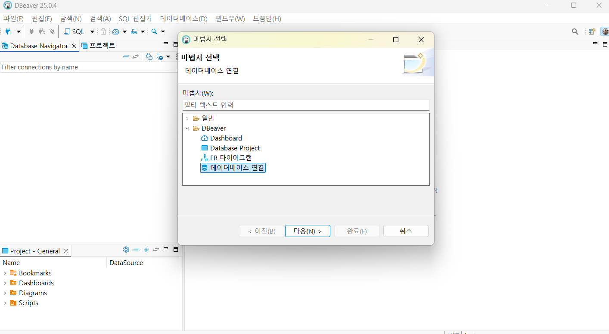609x334 pixels.
Task: Click the blue Search magnifier icon in toolbar
Action: pyautogui.click(x=154, y=31)
